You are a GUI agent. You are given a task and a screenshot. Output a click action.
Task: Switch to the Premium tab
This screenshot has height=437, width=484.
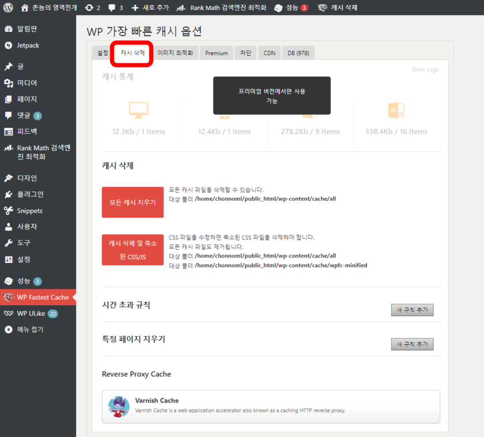(x=216, y=53)
